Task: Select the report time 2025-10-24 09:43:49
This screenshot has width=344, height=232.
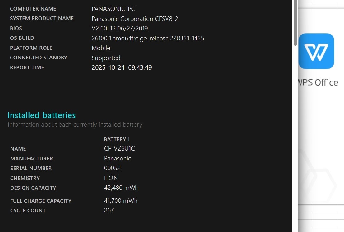Action: [x=122, y=67]
